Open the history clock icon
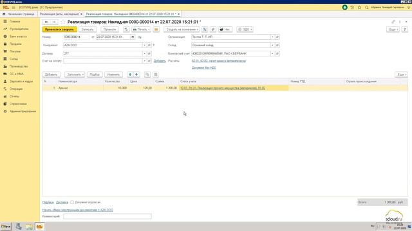The image size is (412, 231). point(352,7)
